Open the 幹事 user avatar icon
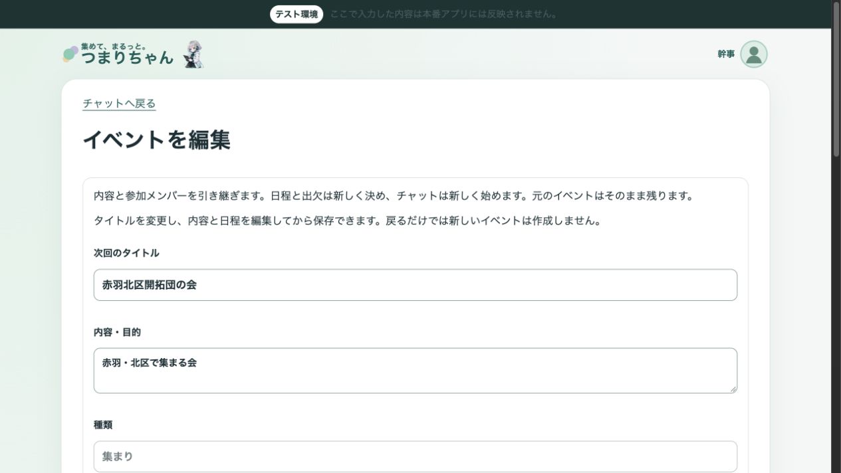 click(x=753, y=54)
